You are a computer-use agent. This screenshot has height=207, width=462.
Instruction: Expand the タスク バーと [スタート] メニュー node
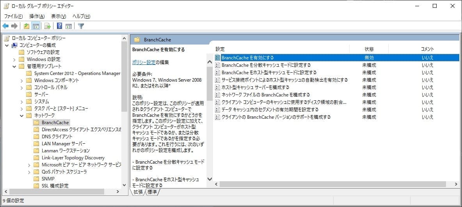21,109
